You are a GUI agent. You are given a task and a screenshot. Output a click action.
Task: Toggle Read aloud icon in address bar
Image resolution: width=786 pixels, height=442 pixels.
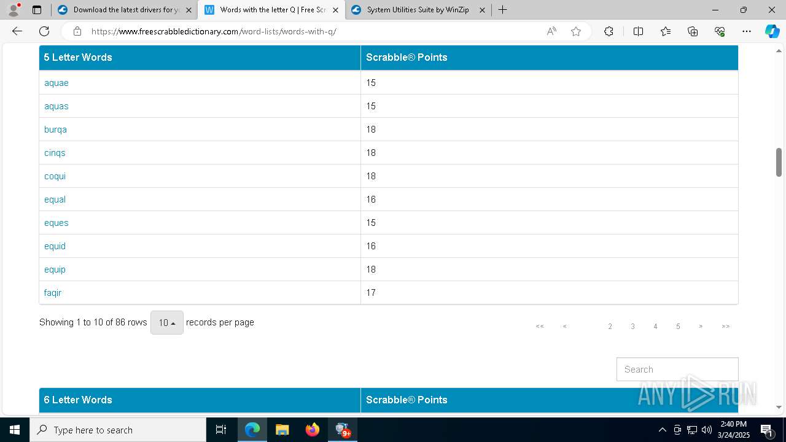pos(551,31)
